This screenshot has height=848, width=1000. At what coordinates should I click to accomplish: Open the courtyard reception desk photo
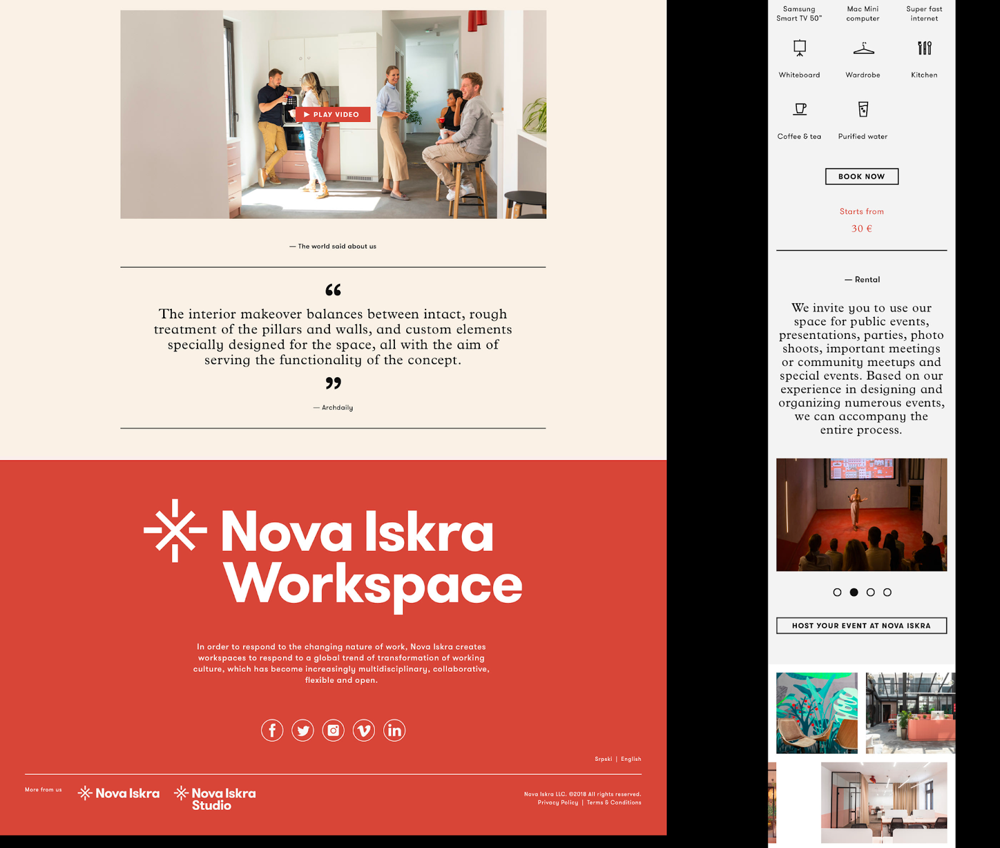click(911, 713)
